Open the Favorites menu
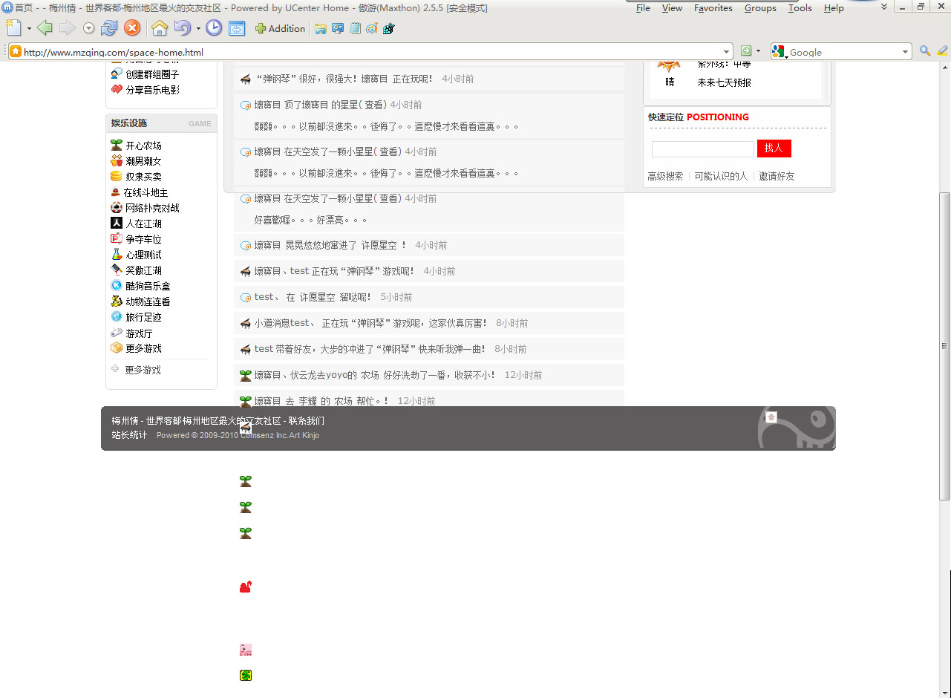 pyautogui.click(x=713, y=8)
